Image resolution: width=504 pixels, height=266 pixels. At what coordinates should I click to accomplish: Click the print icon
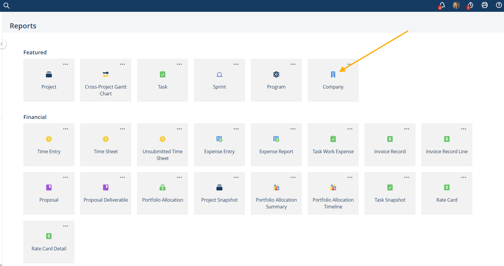click(485, 5)
